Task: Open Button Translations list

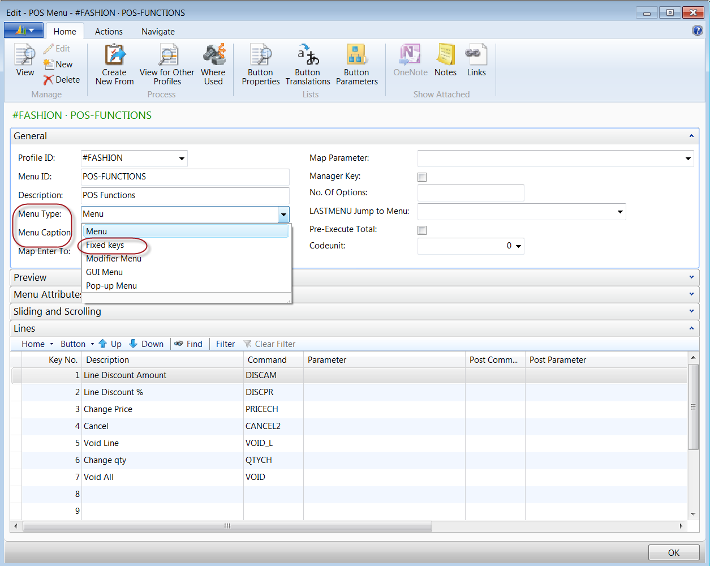Action: [308, 55]
